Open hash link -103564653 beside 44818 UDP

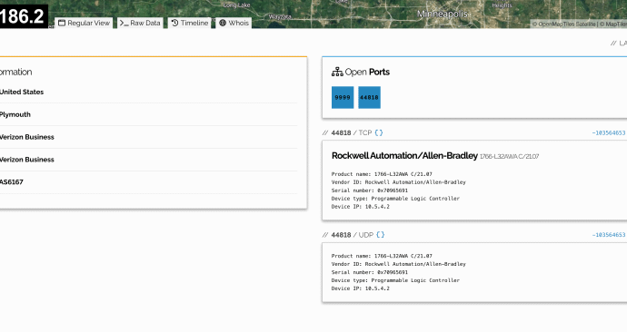tap(609, 235)
